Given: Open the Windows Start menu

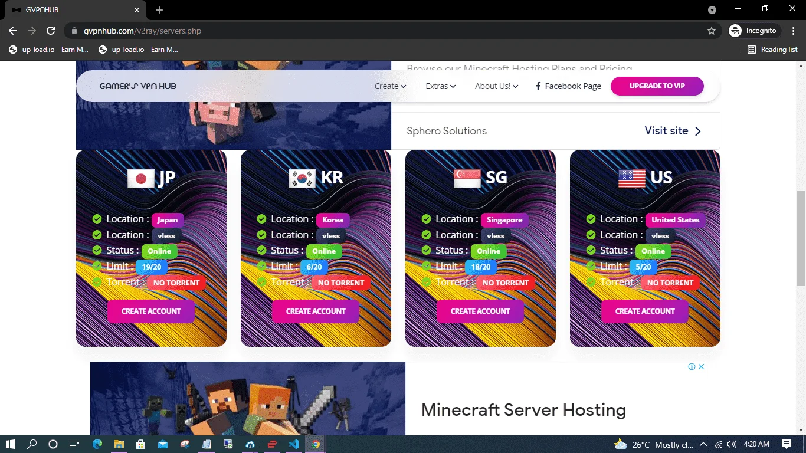Looking at the screenshot, I should (x=11, y=444).
